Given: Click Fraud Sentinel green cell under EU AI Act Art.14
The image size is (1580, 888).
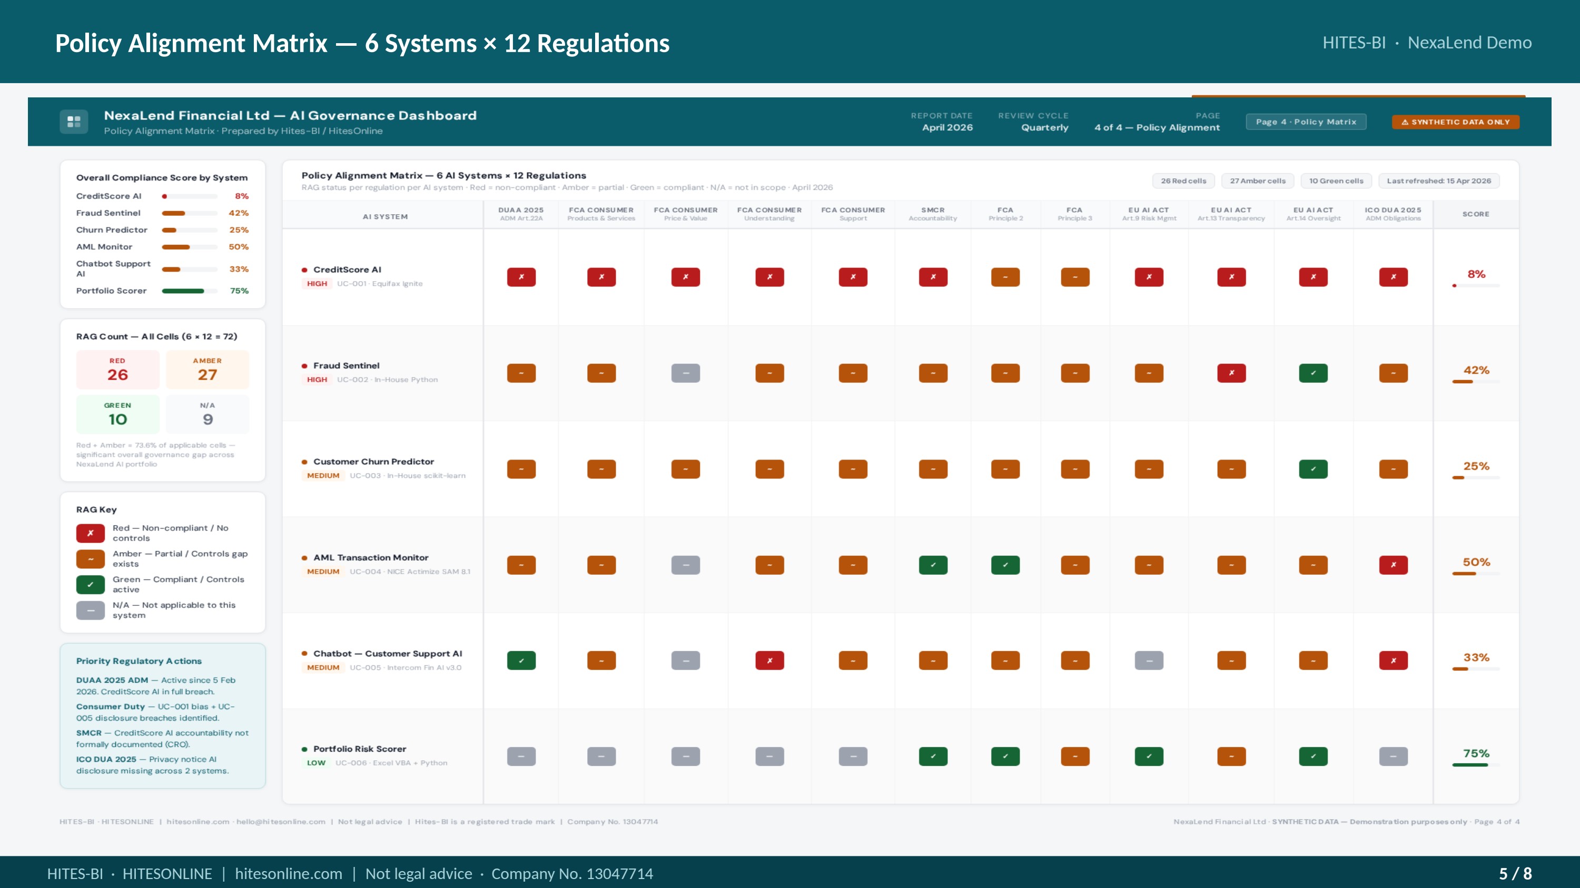Looking at the screenshot, I should (x=1313, y=373).
